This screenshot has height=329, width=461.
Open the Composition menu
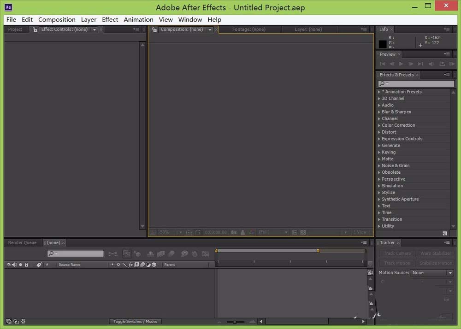pyautogui.click(x=57, y=20)
